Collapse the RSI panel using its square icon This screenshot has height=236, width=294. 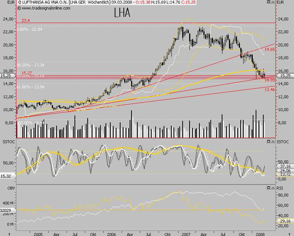click(268, 187)
